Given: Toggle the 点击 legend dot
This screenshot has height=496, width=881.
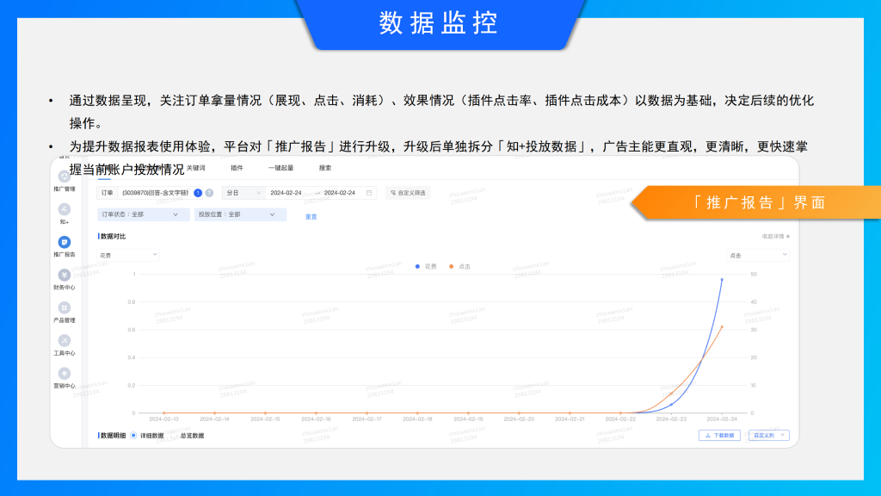Looking at the screenshot, I should click(x=451, y=267).
